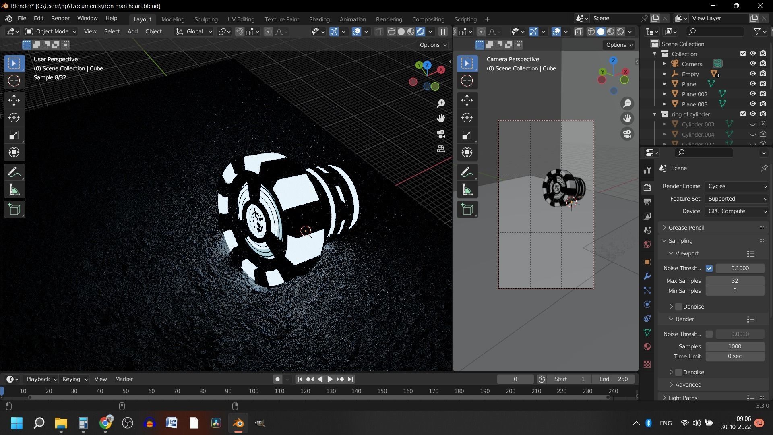Enable render Denoise checkbox

click(678, 372)
